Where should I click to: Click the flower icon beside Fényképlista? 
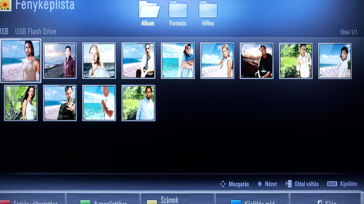(5, 5)
